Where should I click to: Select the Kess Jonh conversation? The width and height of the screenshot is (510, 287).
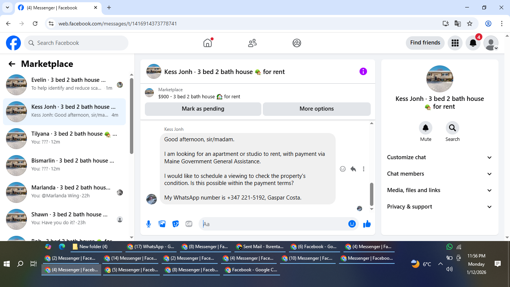tap(65, 112)
